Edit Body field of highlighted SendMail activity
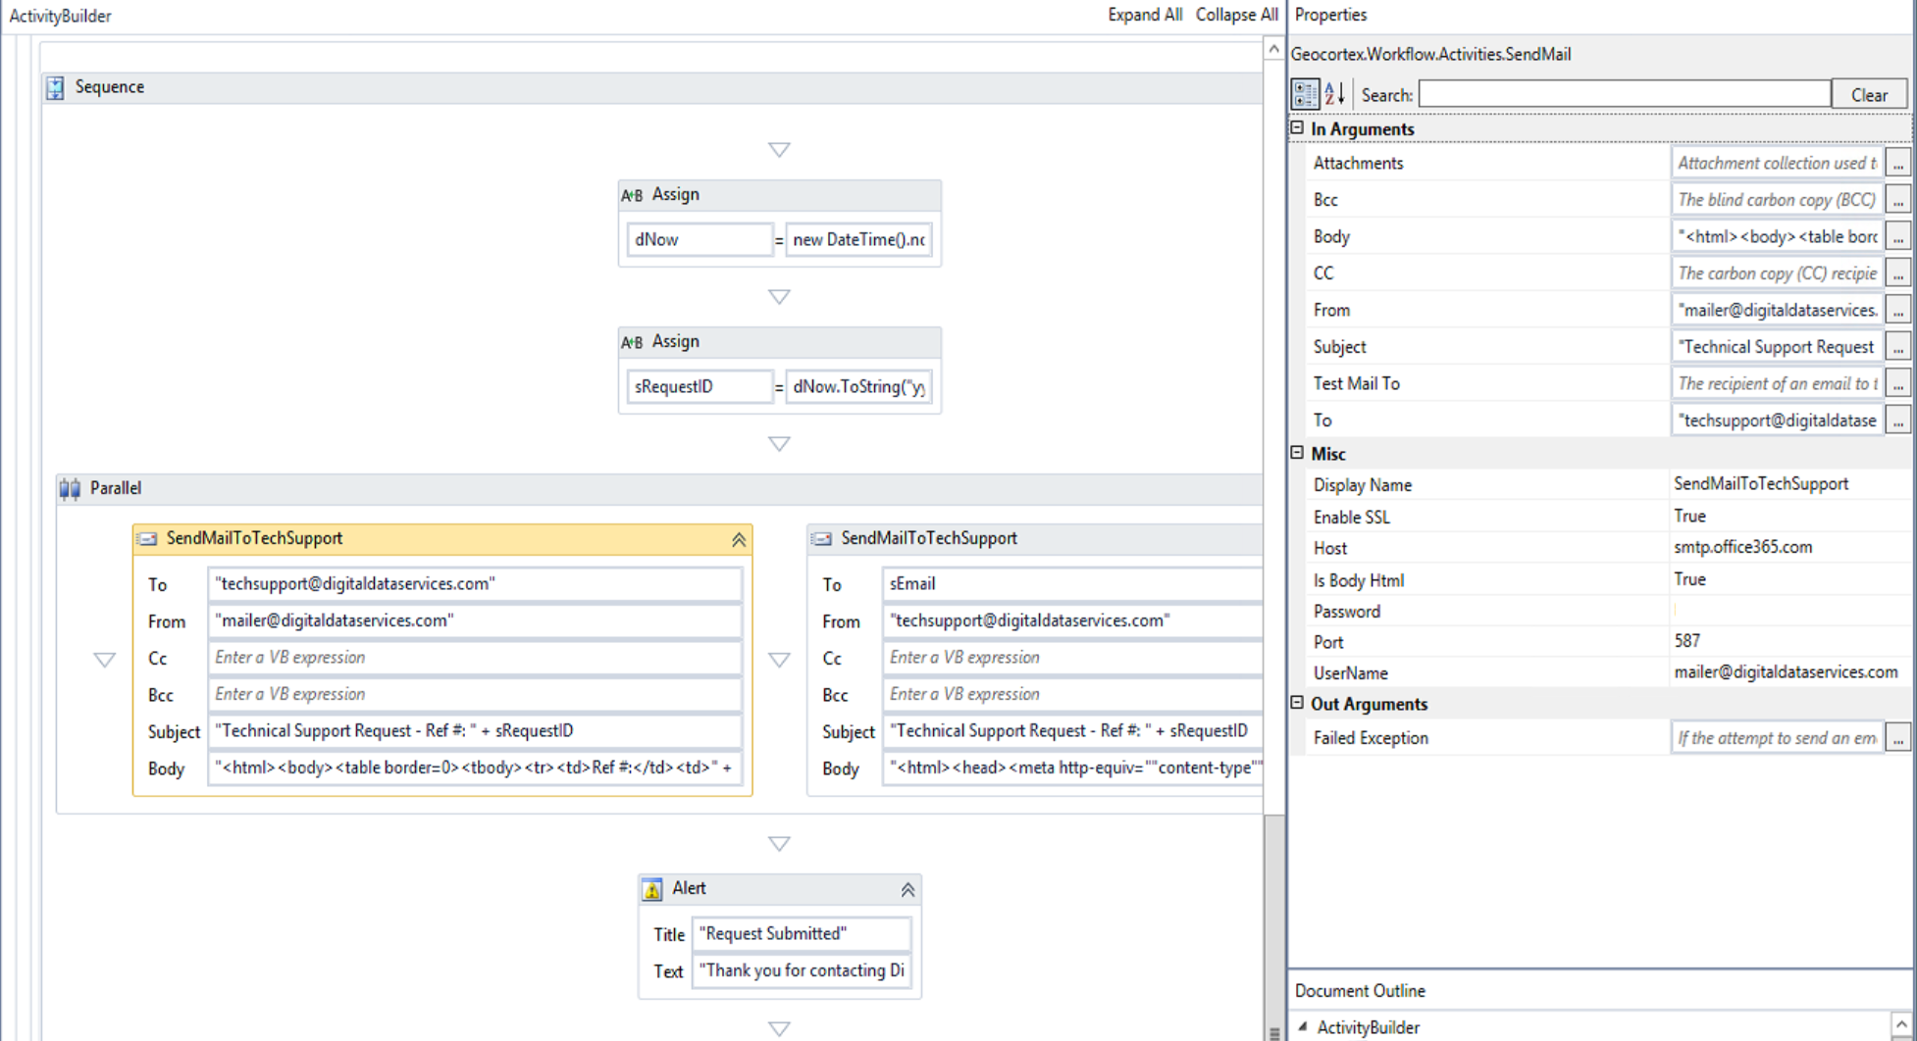Image resolution: width=1917 pixels, height=1041 pixels. pyautogui.click(x=475, y=768)
